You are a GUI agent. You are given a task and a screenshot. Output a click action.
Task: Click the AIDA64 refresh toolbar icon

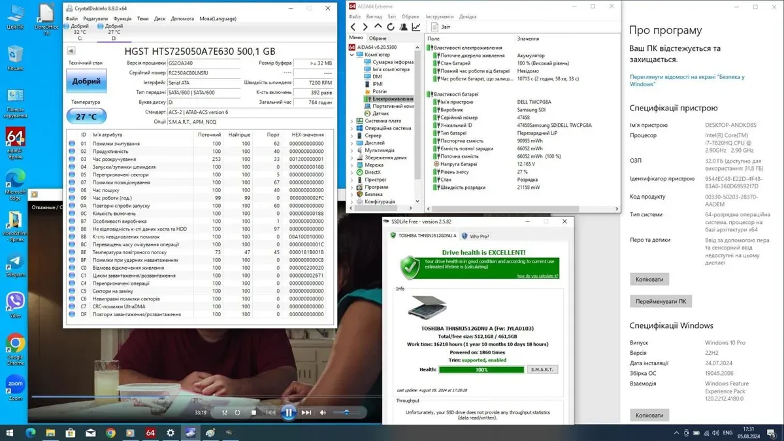coord(390,27)
